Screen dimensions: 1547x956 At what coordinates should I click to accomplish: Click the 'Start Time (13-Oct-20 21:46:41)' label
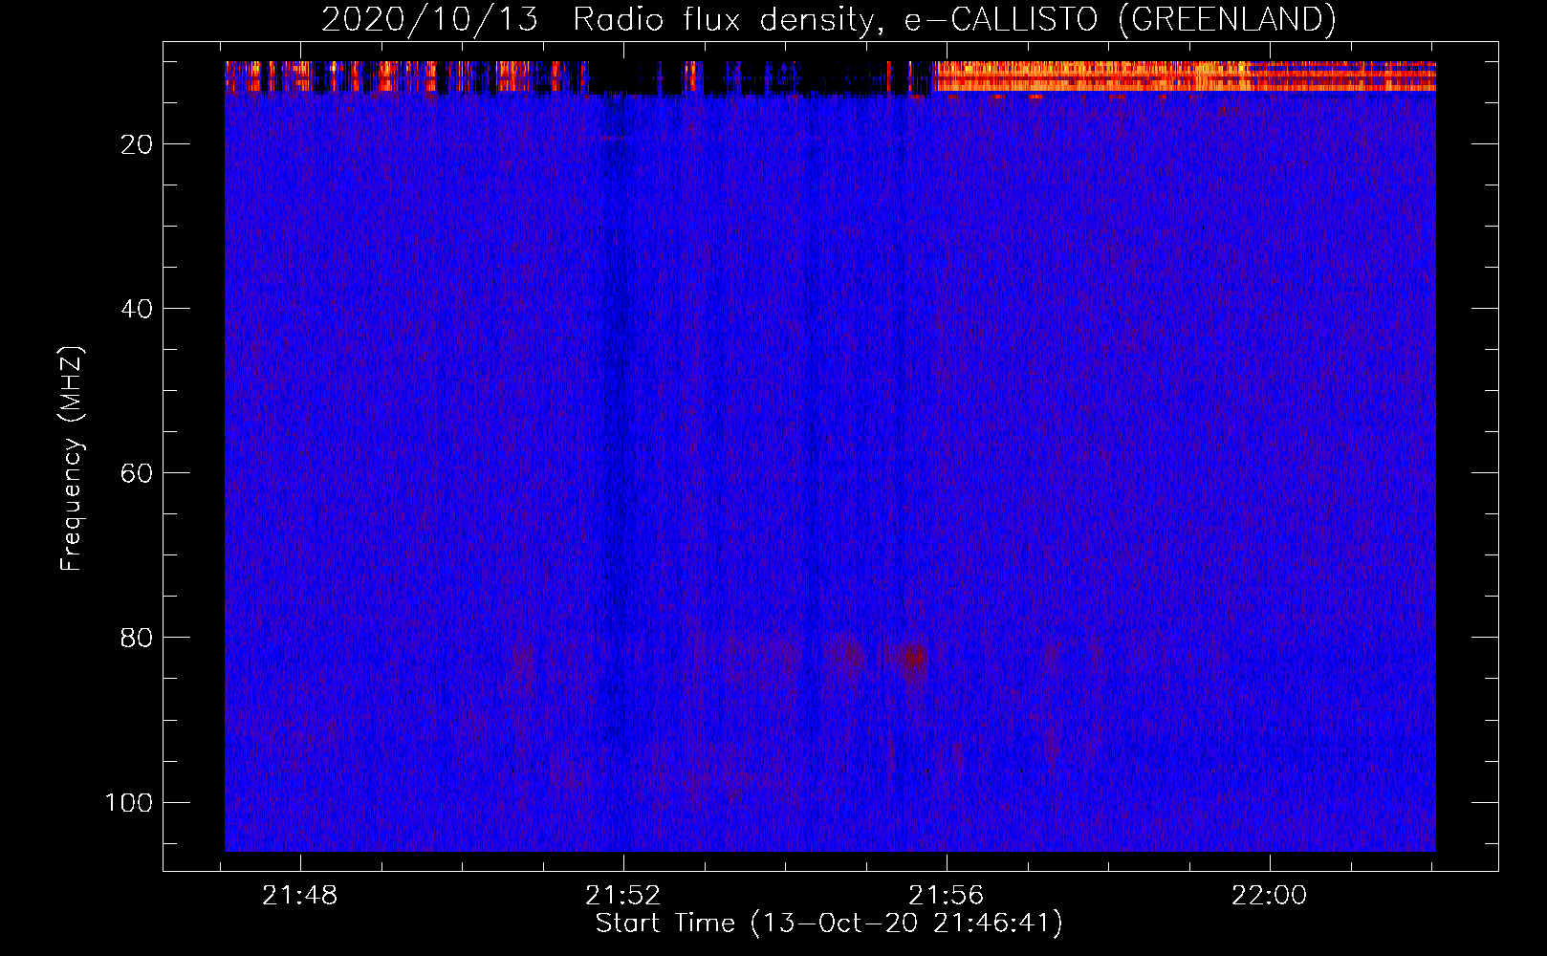tap(829, 923)
